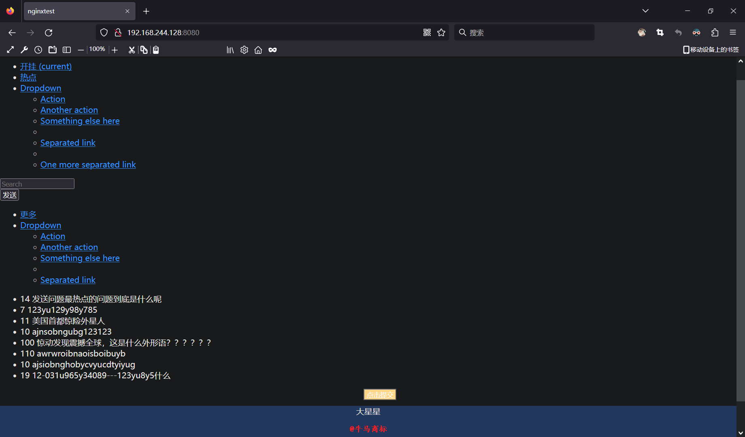The image size is (745, 437).
Task: Click Another action under first Dropdown
Action: click(69, 110)
